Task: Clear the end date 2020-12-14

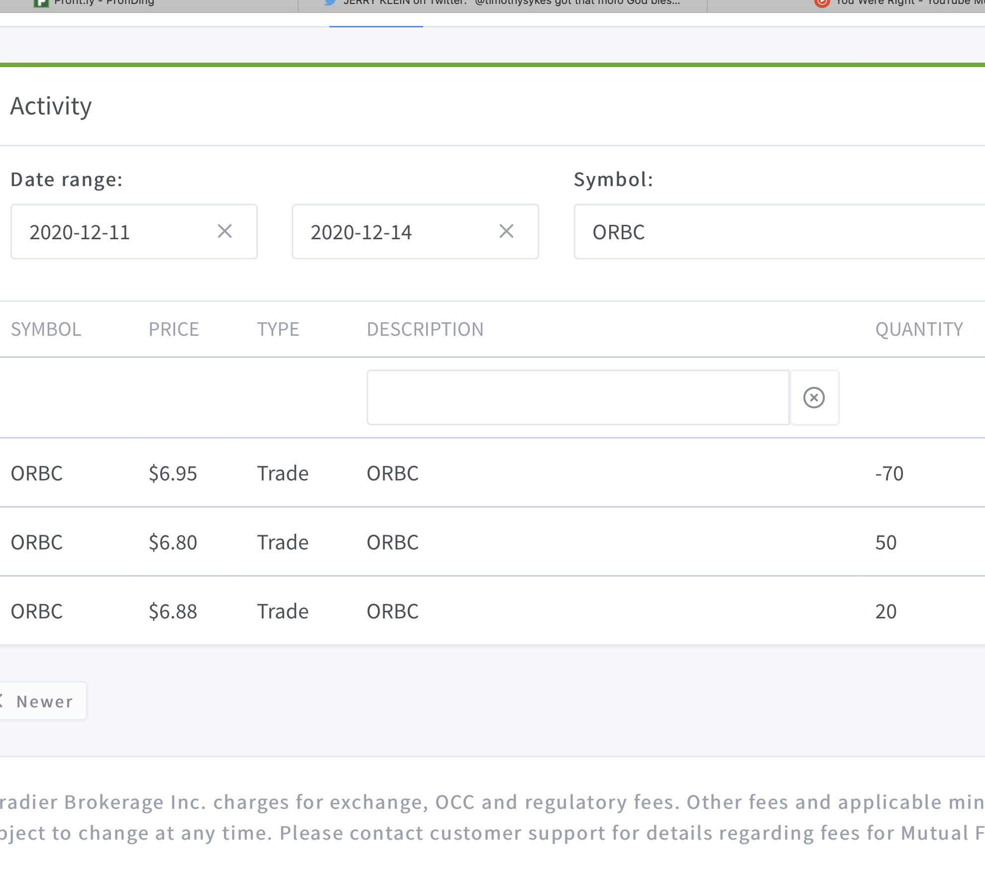Action: tap(506, 231)
